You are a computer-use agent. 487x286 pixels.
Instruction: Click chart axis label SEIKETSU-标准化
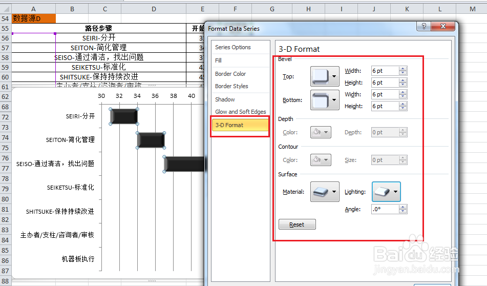coord(71,188)
